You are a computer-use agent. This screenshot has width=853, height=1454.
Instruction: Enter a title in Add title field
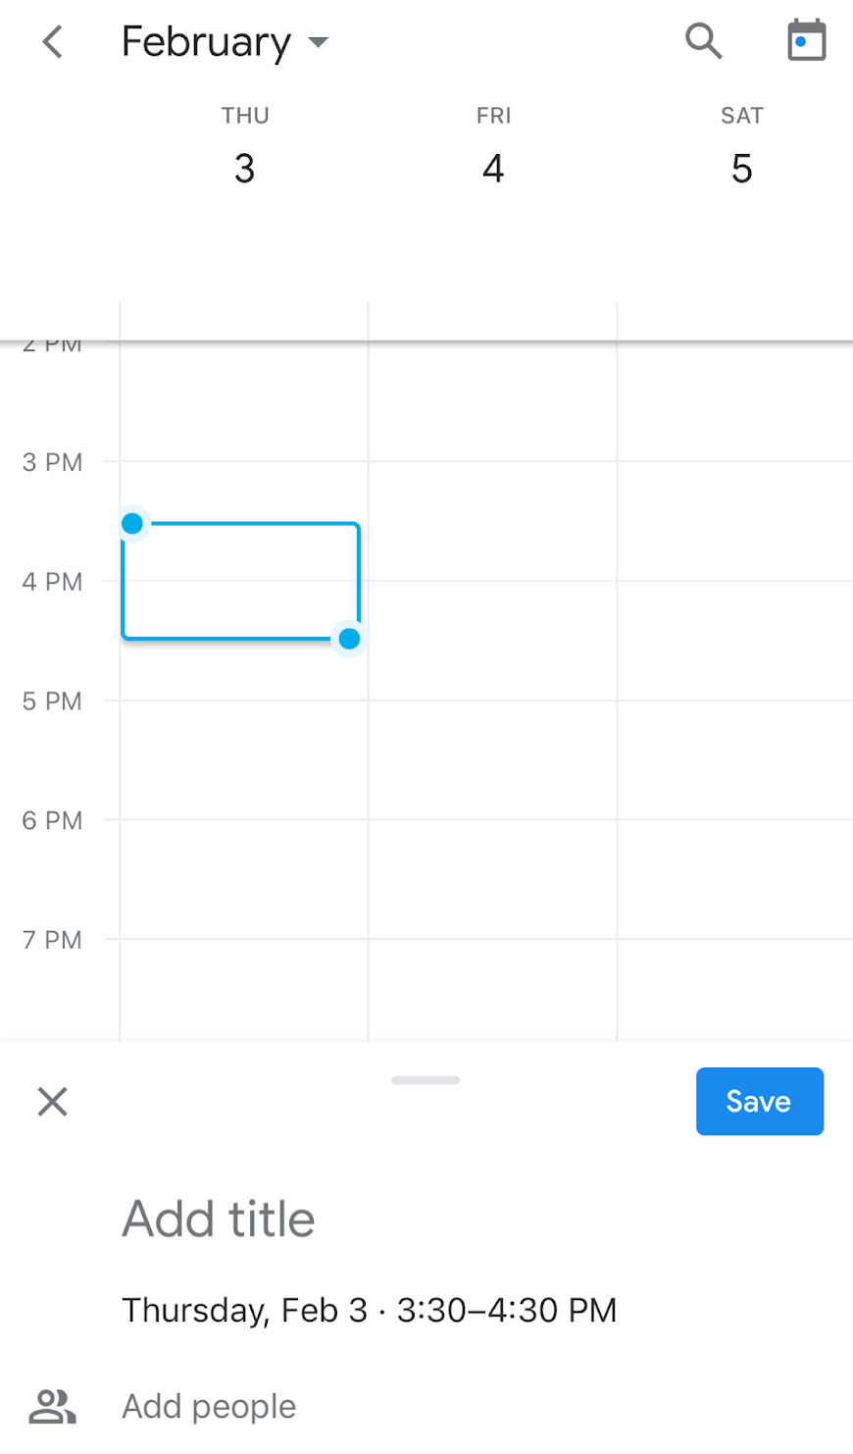pos(219,1219)
